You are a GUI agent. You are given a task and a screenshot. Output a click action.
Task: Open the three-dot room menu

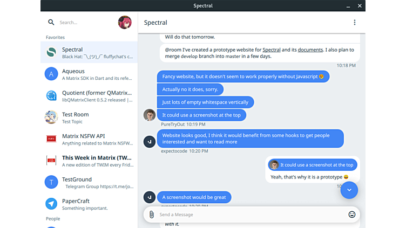354,23
